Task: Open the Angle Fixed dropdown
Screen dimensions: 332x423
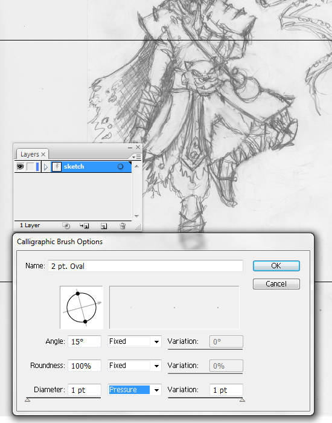Action: [x=135, y=341]
